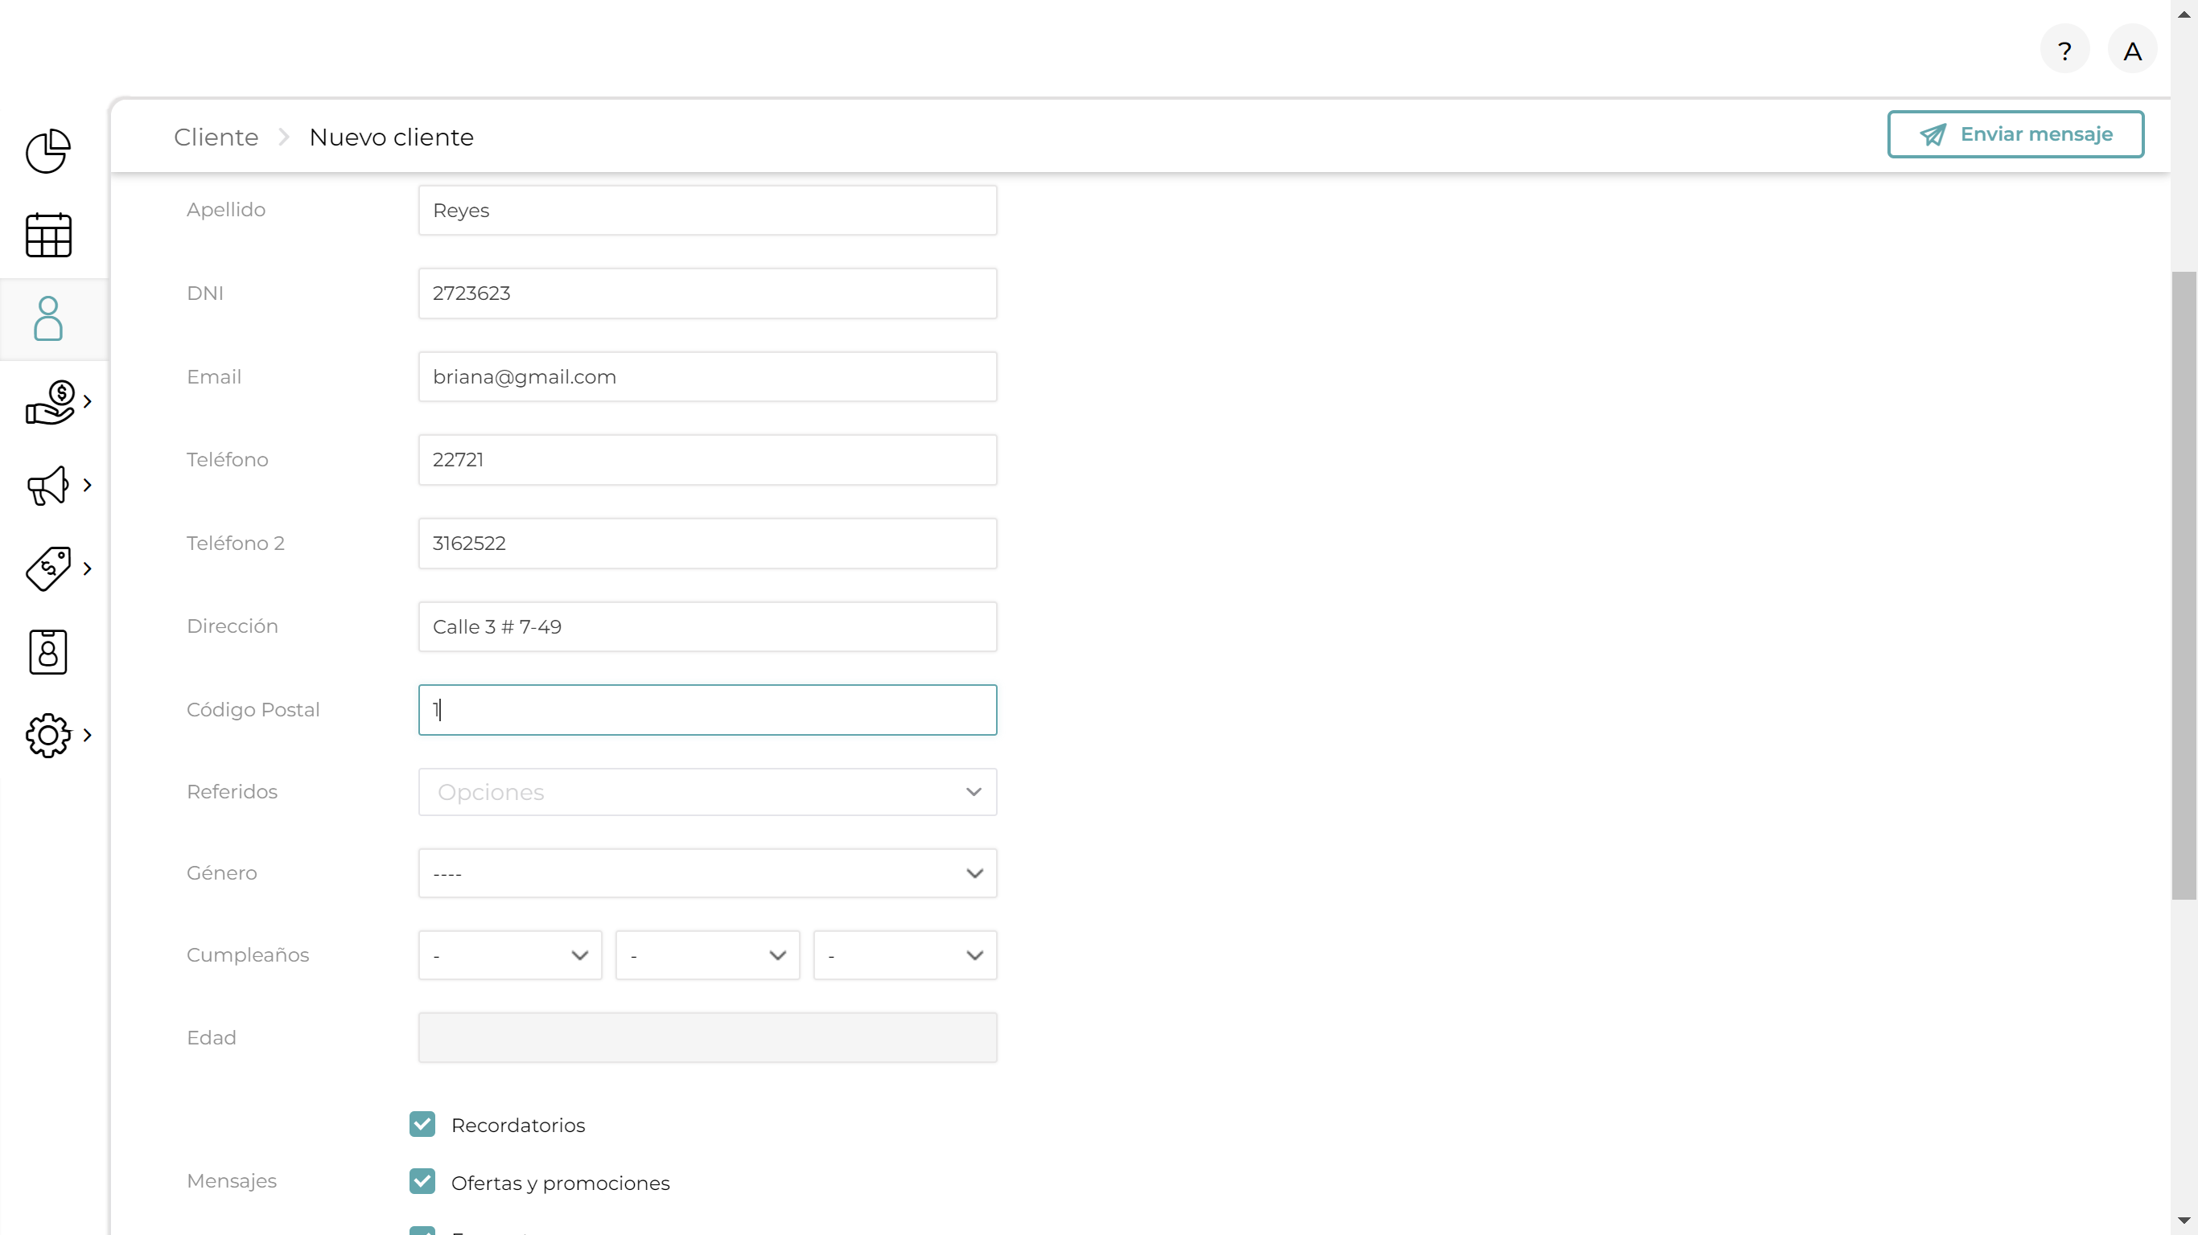Click the Género label
Screen dimensions: 2198x1235
coord(222,873)
